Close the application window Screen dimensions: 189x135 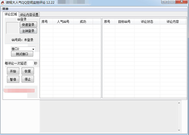click(x=182, y=2)
